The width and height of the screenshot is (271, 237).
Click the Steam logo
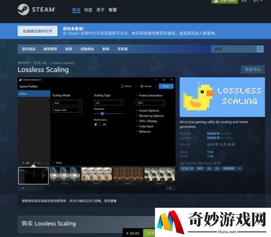pyautogui.click(x=37, y=9)
